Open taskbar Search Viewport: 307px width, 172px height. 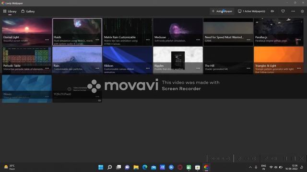[x=110, y=167]
